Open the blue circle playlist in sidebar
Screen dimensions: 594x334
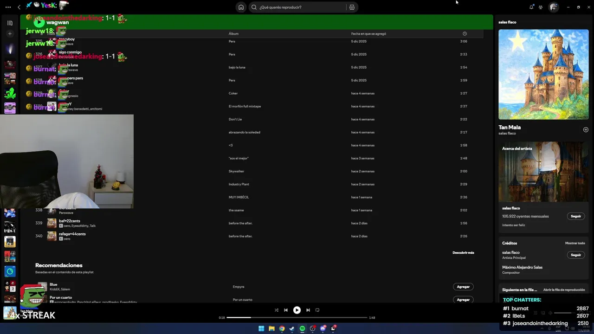tap(10, 271)
